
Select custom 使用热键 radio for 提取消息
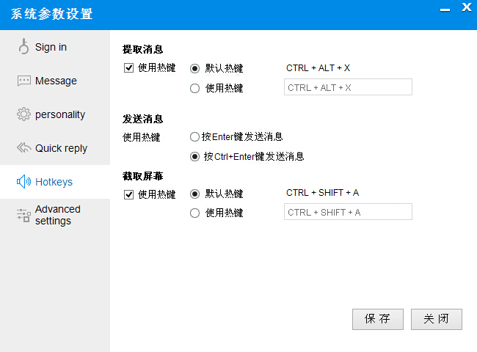coord(194,89)
